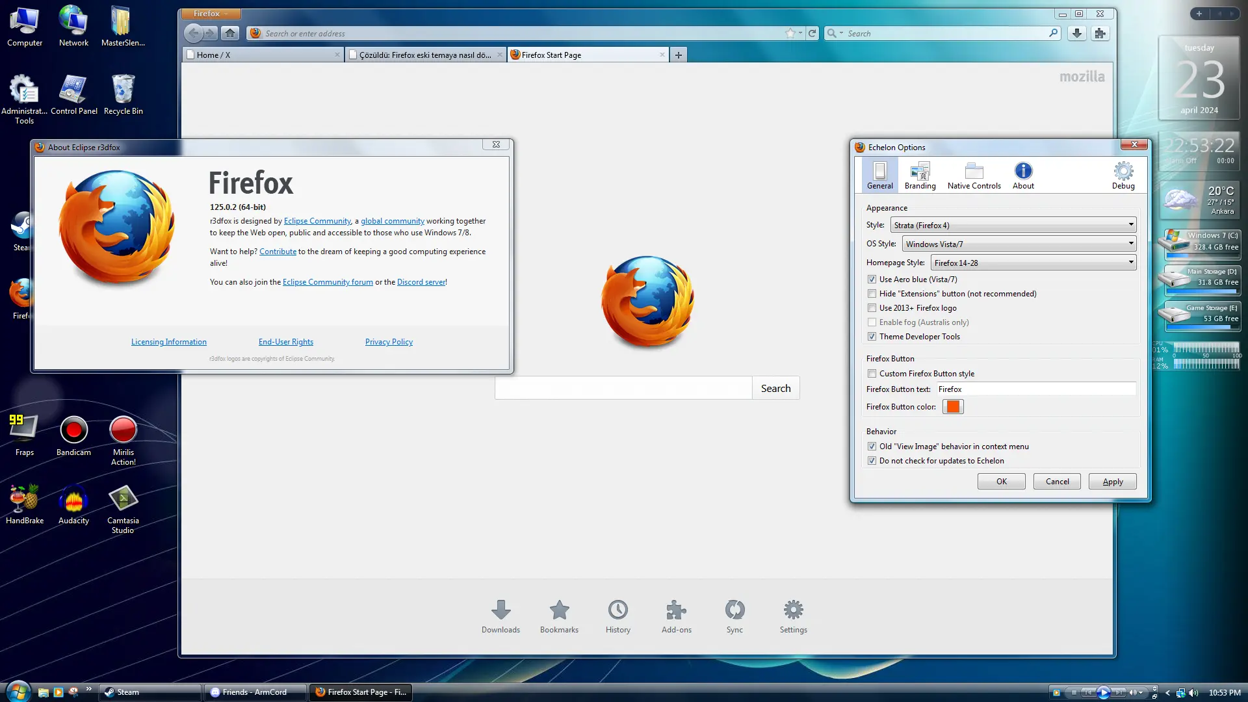Open the Debug tab in Echelon Options
This screenshot has height=702, width=1248.
click(x=1123, y=175)
